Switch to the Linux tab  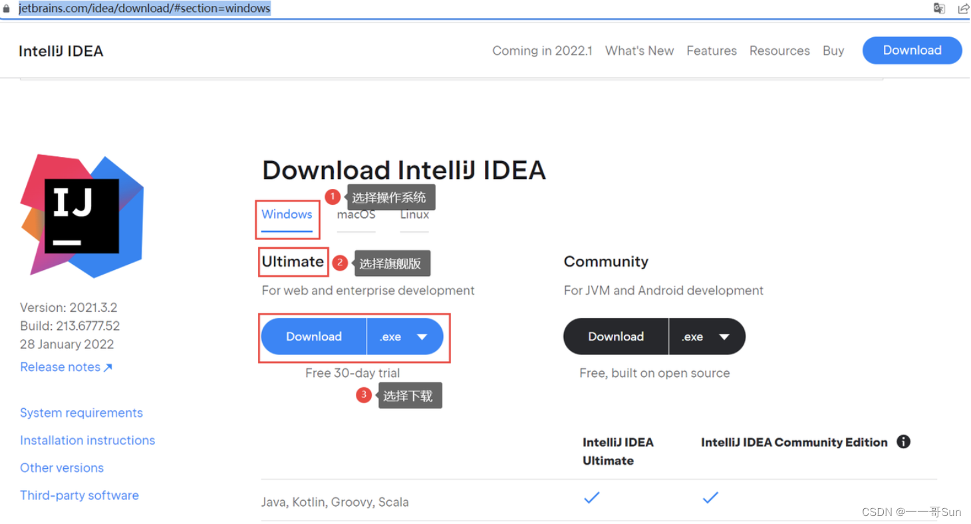414,215
